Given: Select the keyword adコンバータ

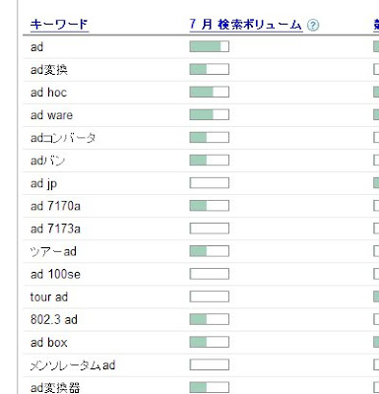Looking at the screenshot, I should point(63,138).
